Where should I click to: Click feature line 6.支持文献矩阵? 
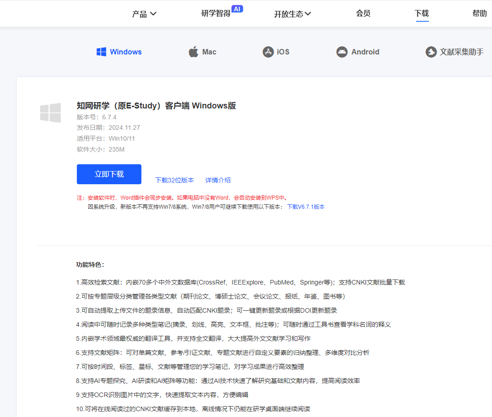(223, 353)
